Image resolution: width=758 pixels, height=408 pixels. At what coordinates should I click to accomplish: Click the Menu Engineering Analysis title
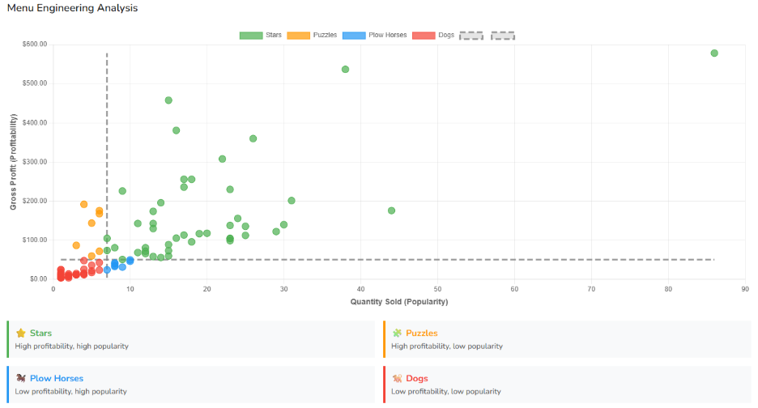click(x=72, y=8)
